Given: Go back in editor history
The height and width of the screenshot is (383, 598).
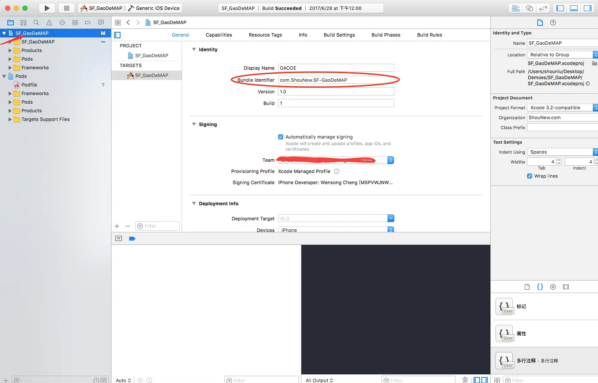Looking at the screenshot, I should click(x=128, y=22).
